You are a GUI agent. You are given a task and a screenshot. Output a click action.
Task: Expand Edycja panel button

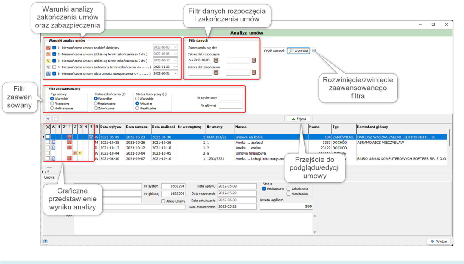(299, 119)
